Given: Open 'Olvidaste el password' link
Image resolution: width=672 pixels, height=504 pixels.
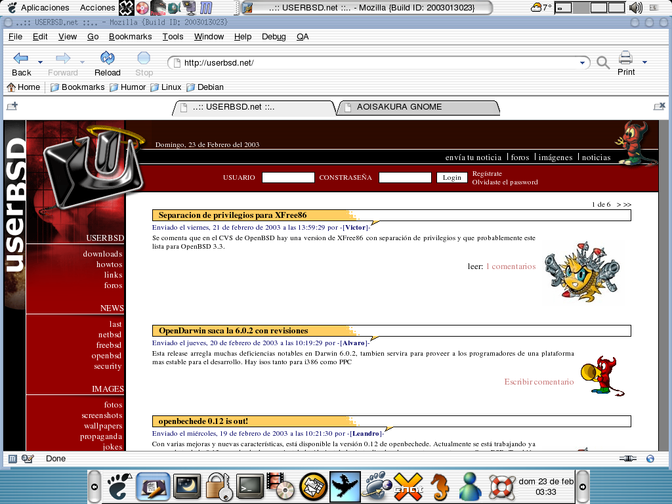Looking at the screenshot, I should 505,182.
